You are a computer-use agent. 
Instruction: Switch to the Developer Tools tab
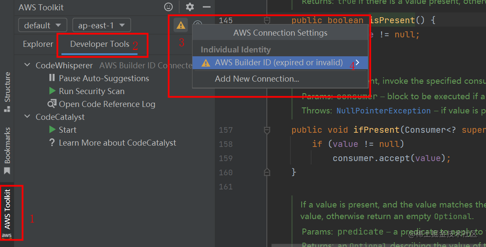[100, 44]
